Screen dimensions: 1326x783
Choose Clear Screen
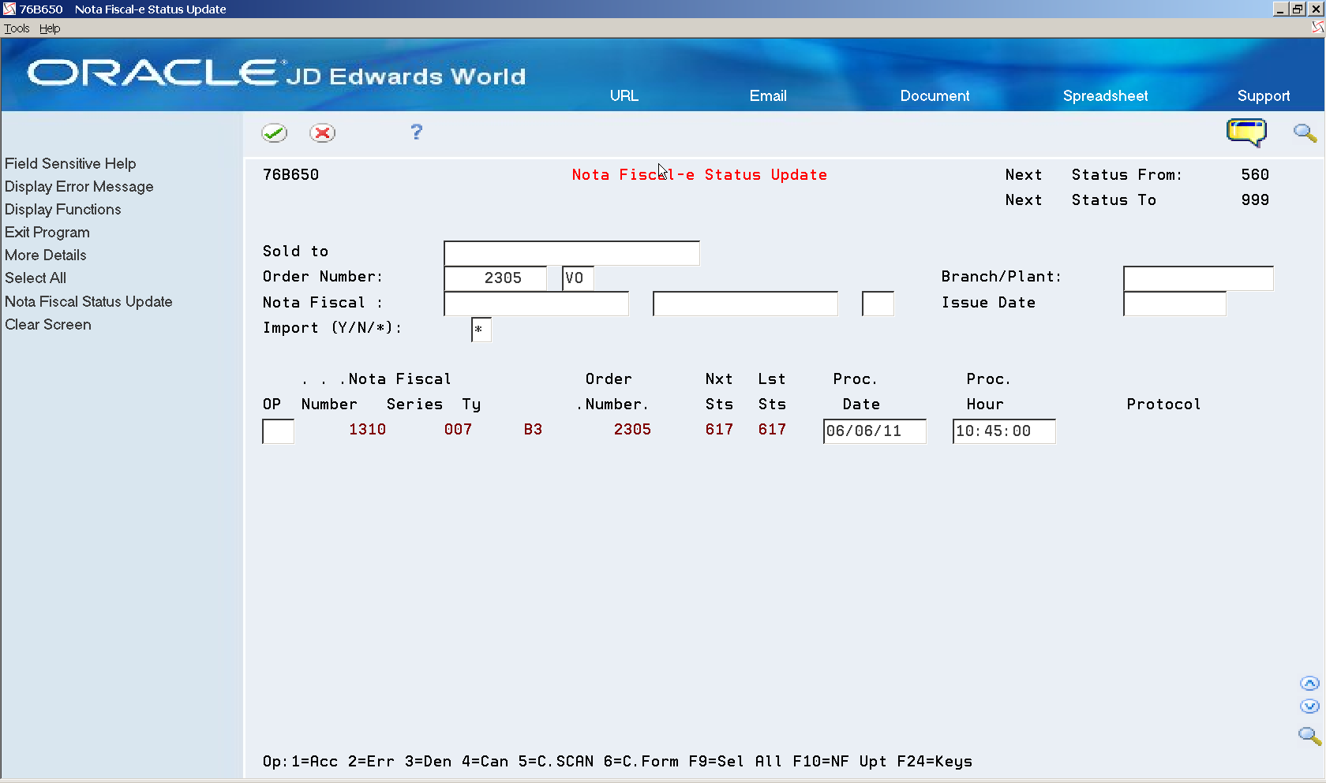[x=48, y=324]
